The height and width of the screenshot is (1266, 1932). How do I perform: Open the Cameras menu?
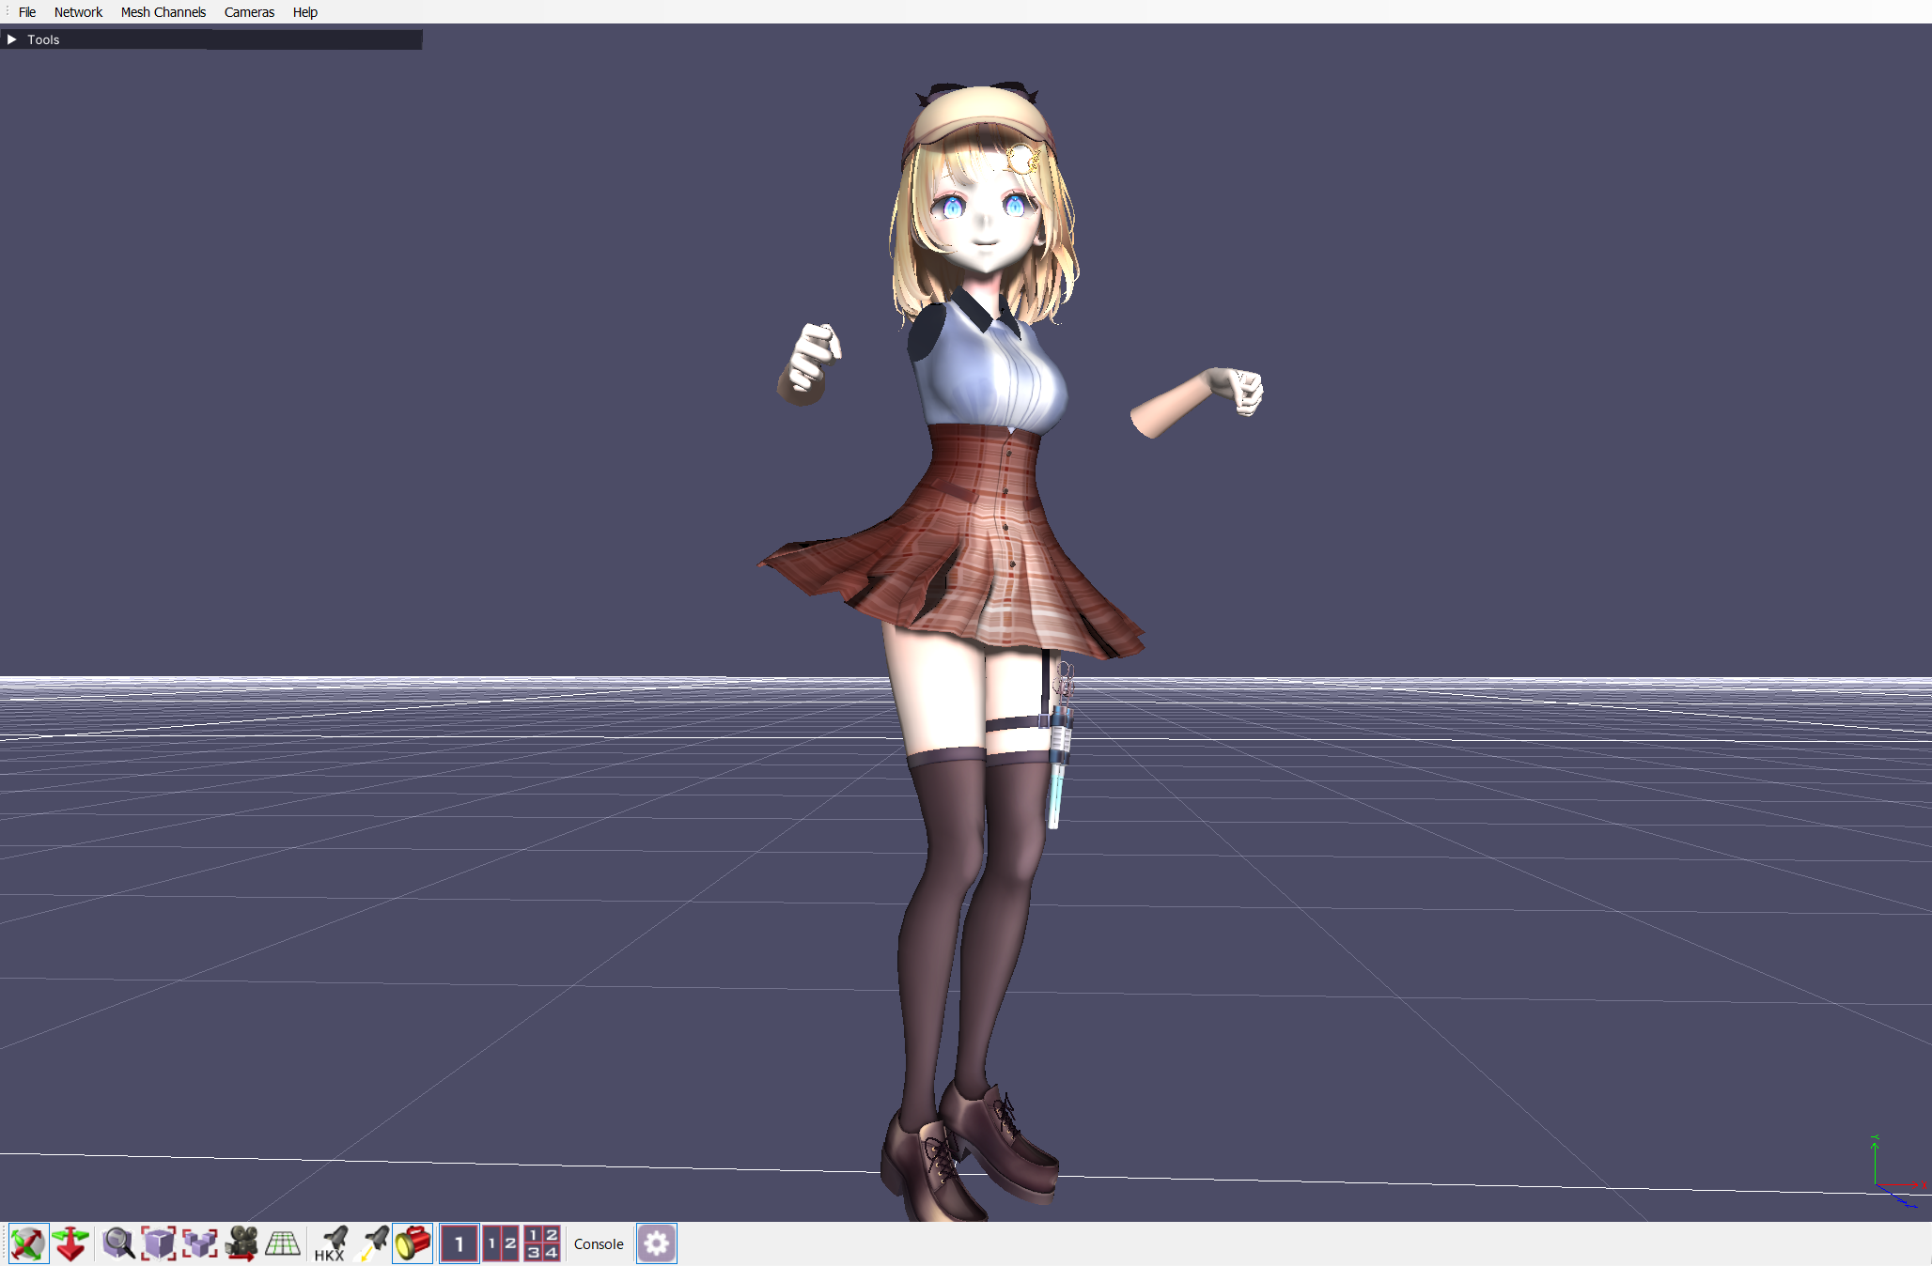coord(249,12)
